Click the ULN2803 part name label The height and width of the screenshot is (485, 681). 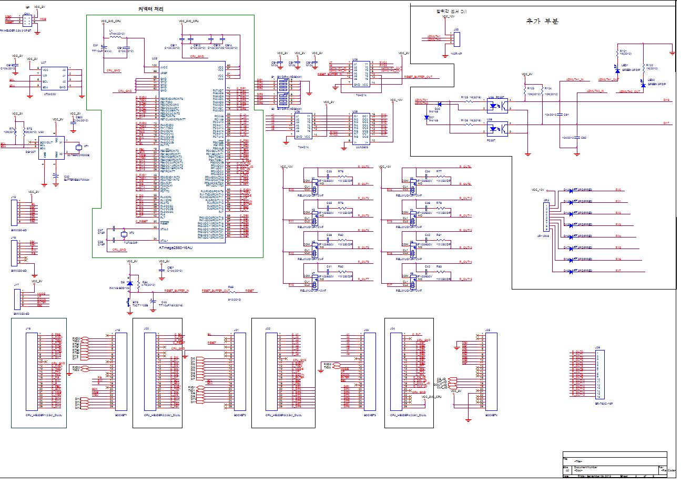click(362, 148)
